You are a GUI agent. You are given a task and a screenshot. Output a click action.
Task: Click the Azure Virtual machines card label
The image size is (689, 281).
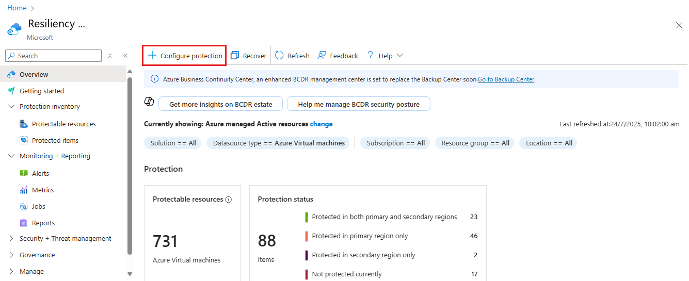pyautogui.click(x=186, y=260)
